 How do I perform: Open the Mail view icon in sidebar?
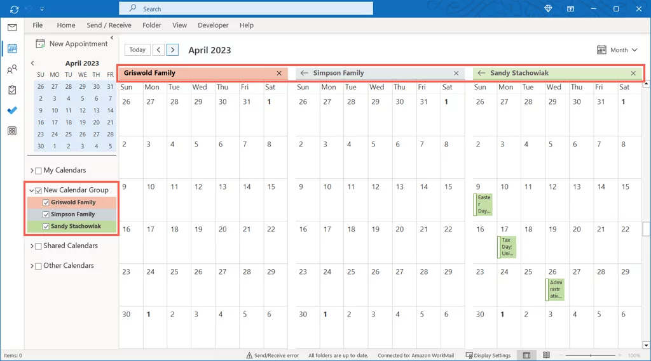(11, 27)
